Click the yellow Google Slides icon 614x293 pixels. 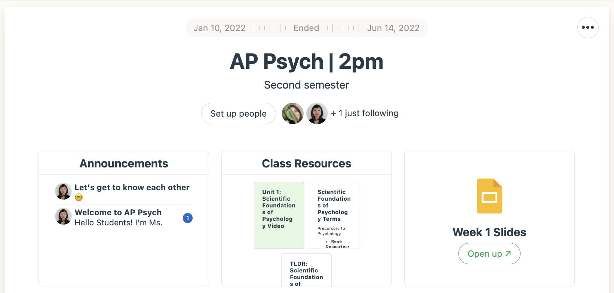pyautogui.click(x=489, y=196)
